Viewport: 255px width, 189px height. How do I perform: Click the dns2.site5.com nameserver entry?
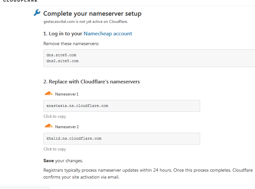click(x=62, y=61)
